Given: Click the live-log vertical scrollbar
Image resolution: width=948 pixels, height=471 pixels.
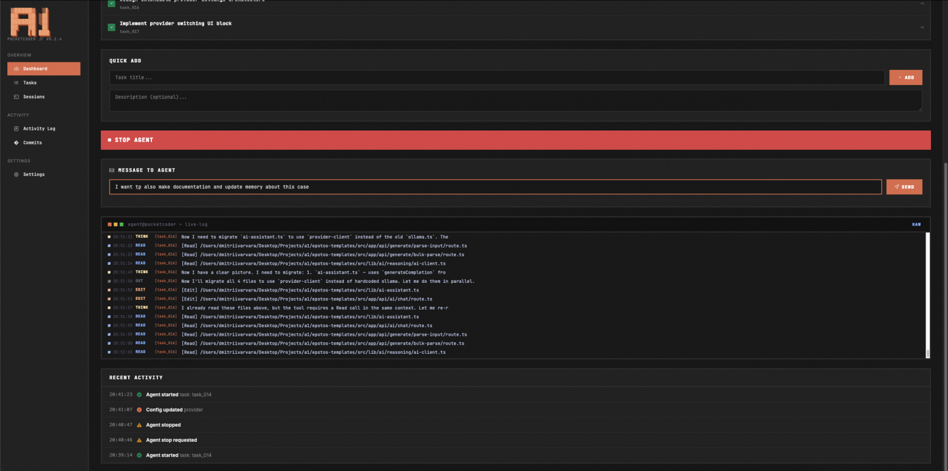Looking at the screenshot, I should (x=928, y=295).
